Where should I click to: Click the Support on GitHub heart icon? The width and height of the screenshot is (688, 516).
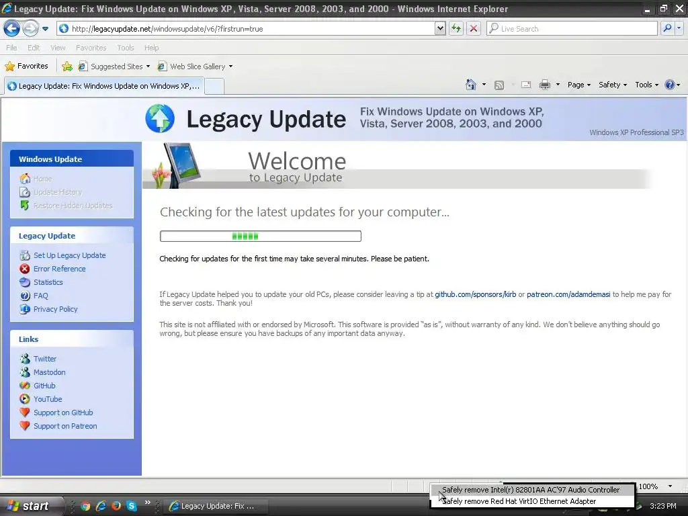tap(25, 413)
